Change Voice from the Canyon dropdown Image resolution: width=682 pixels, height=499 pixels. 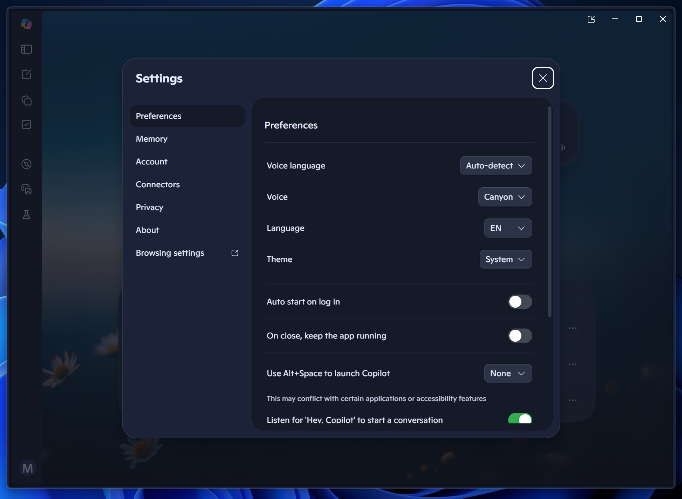(x=504, y=197)
